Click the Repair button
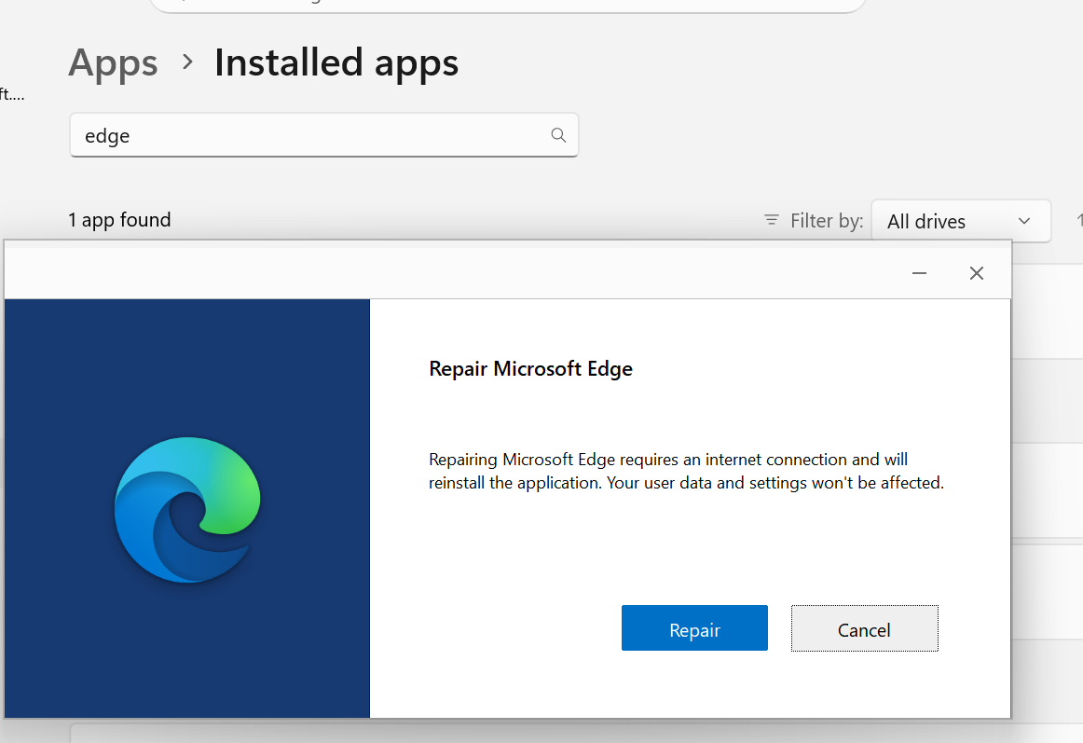1083x743 pixels. 694,628
